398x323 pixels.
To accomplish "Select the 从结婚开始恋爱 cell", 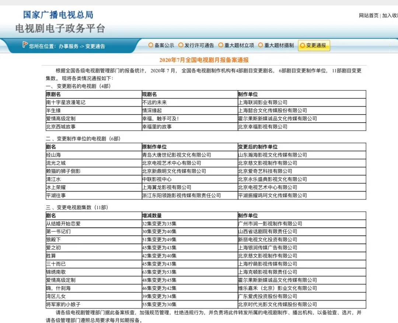I will tap(94, 224).
